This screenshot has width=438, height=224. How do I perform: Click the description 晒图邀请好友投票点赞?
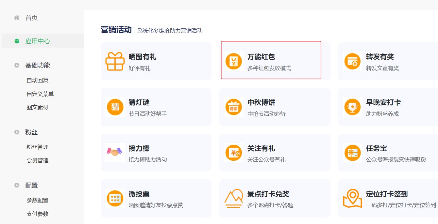pyautogui.click(x=156, y=205)
